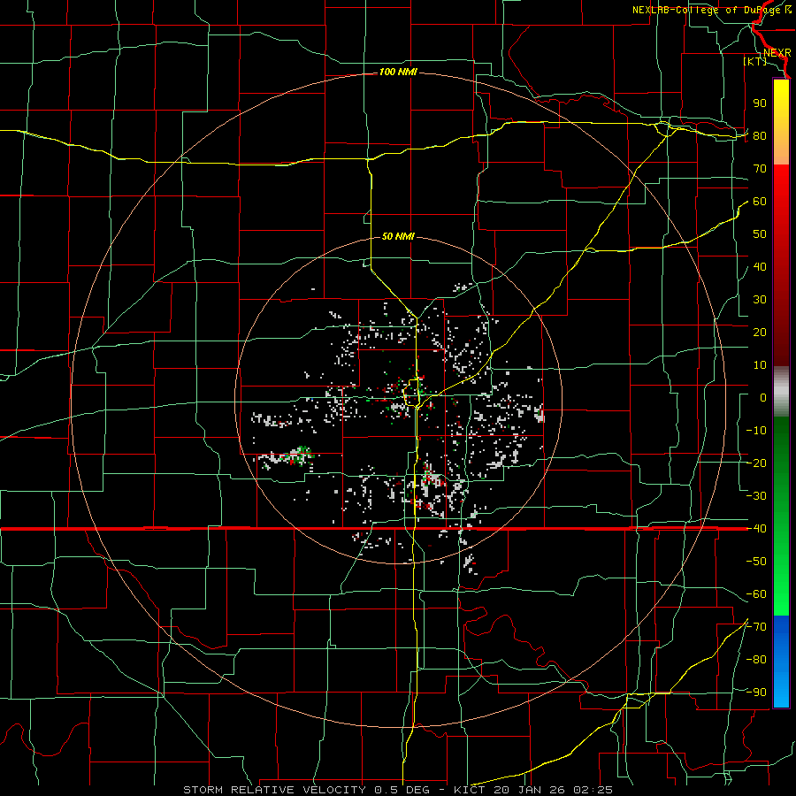
Task: Pick the orange segment of the color bar
Action: (781, 147)
